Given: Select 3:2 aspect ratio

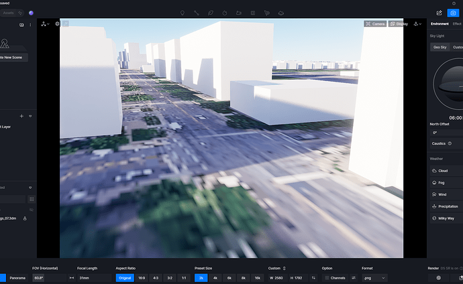Looking at the screenshot, I should pyautogui.click(x=170, y=278).
